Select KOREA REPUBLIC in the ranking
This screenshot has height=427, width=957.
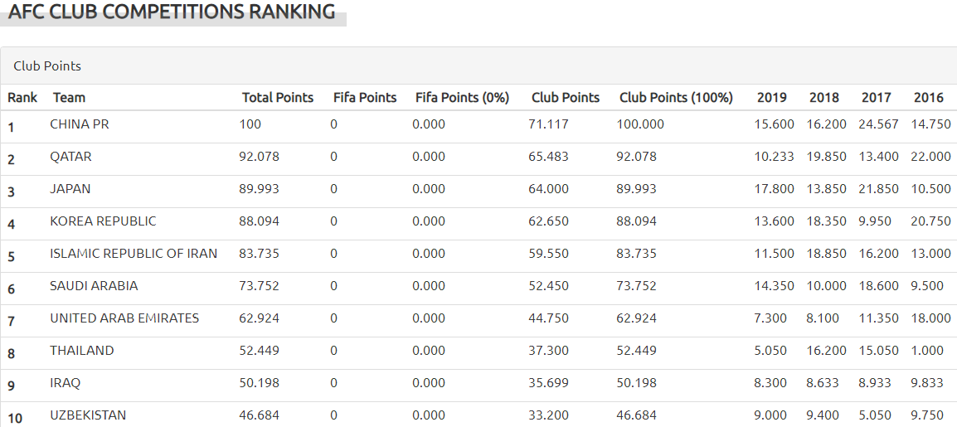103,221
